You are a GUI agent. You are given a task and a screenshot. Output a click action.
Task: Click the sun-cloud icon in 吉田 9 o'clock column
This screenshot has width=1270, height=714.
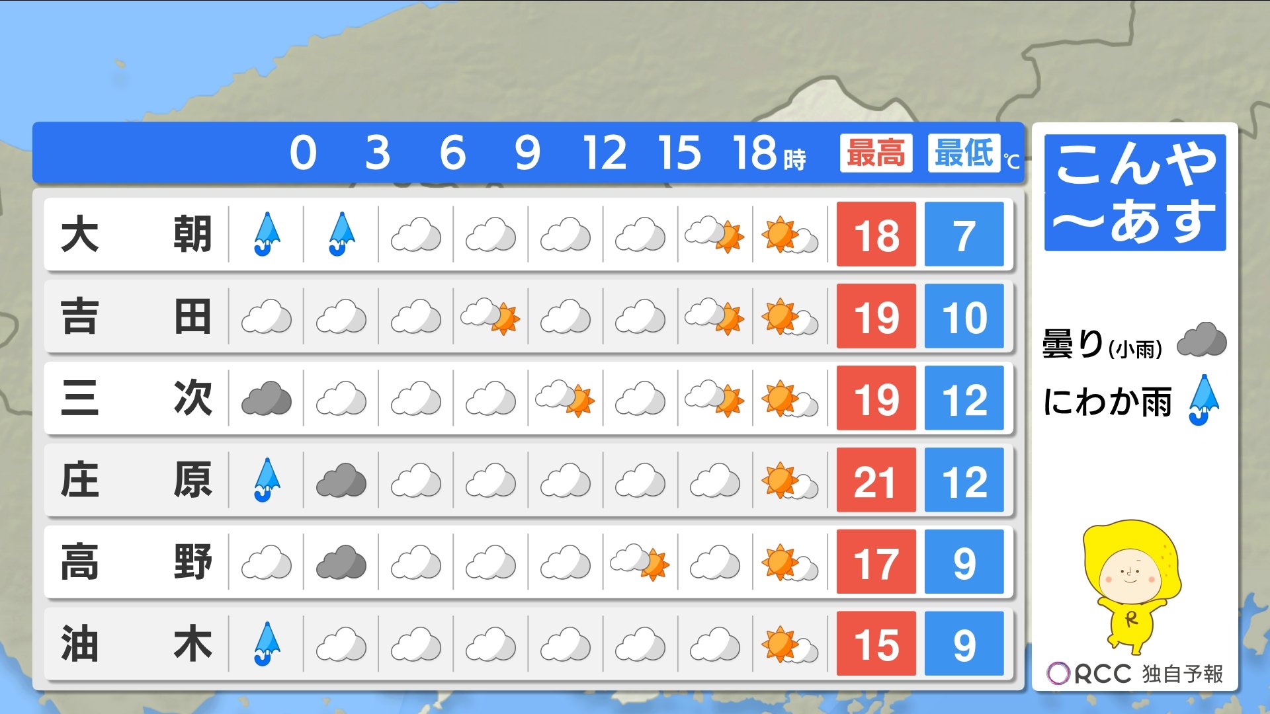point(490,317)
